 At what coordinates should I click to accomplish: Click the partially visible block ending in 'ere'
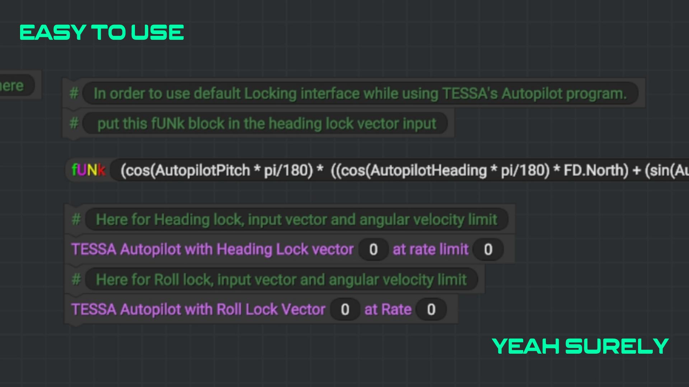(x=17, y=85)
